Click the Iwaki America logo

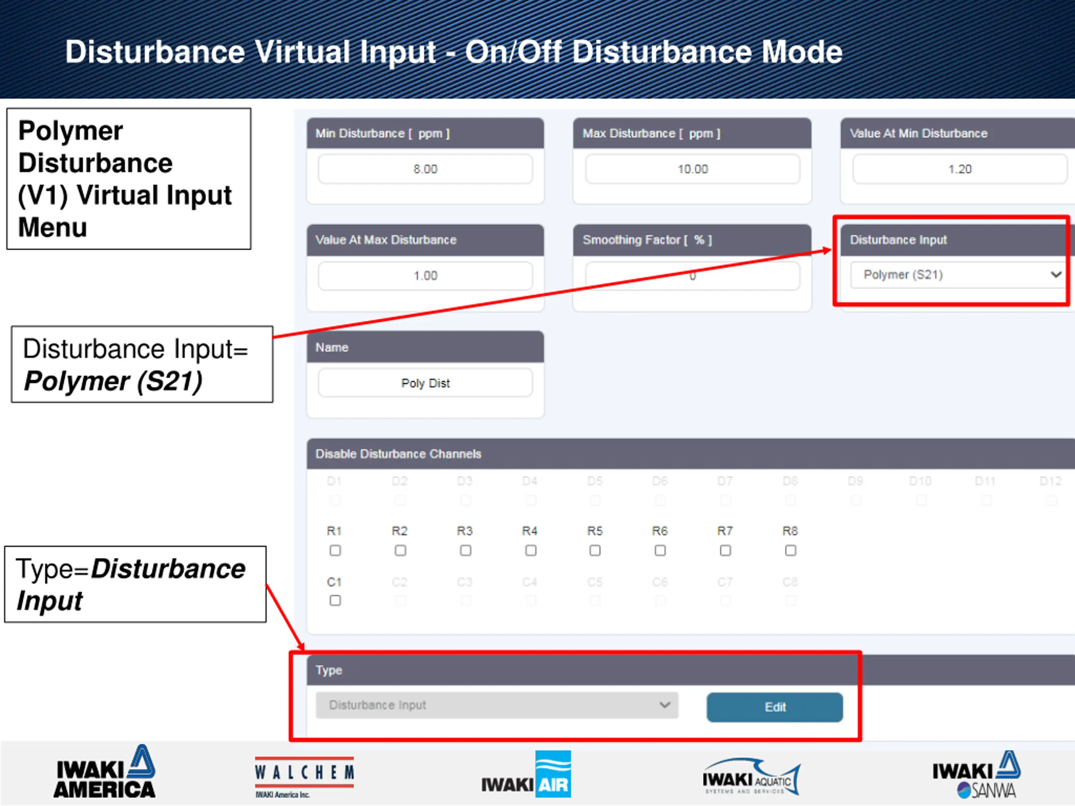click(x=105, y=772)
